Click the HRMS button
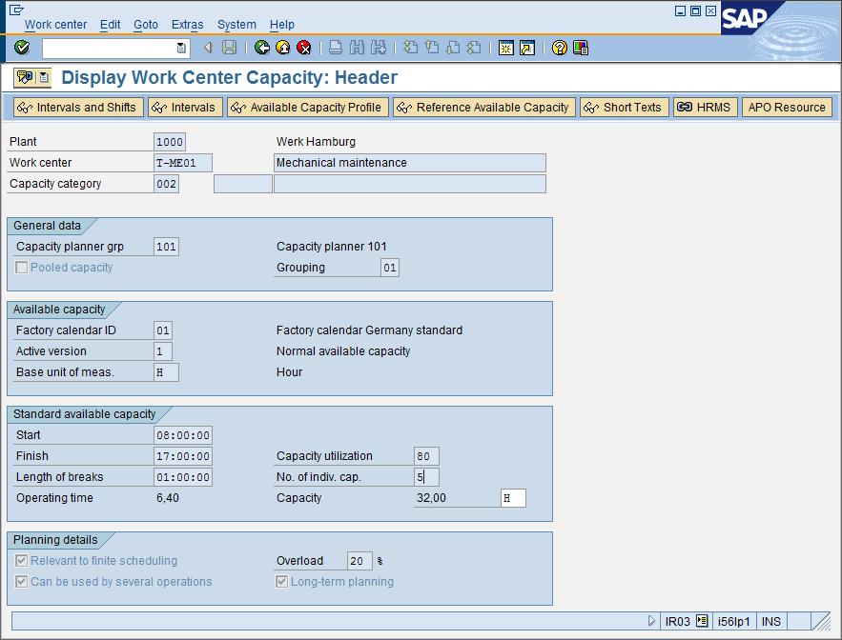Image resolution: width=842 pixels, height=640 pixels. [x=706, y=108]
